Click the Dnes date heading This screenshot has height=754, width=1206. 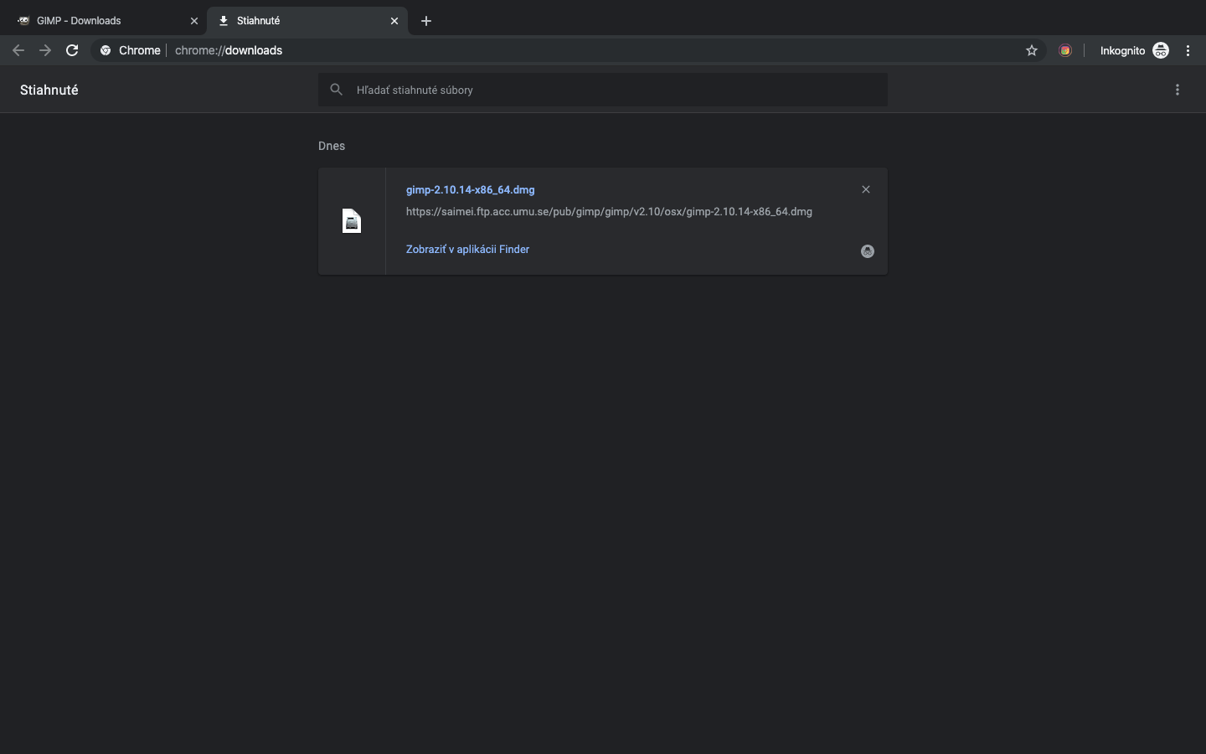332,146
